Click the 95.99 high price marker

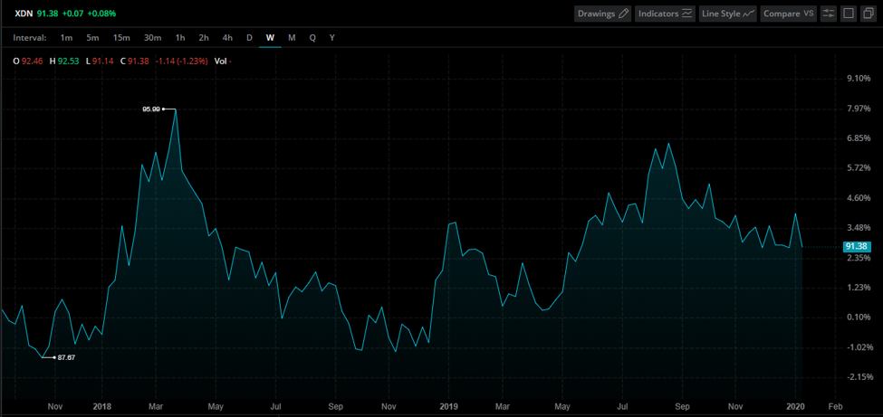151,109
